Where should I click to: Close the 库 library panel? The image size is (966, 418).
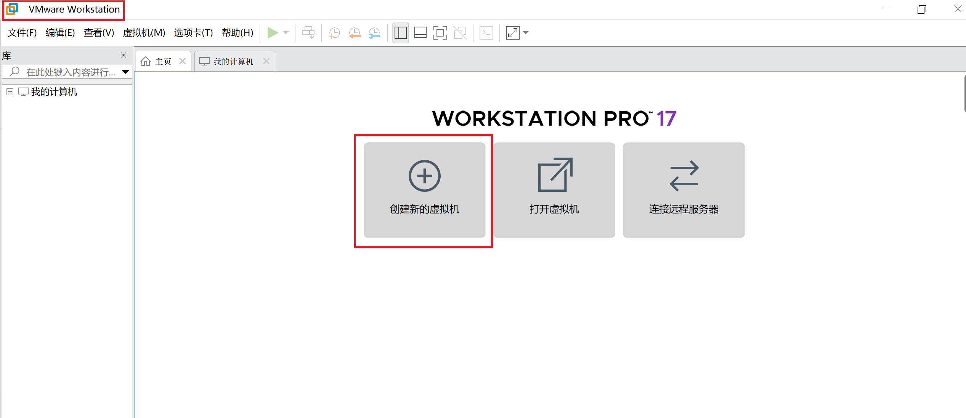click(124, 55)
